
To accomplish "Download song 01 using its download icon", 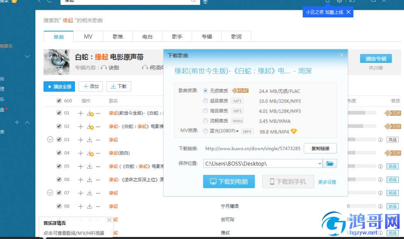I will (x=90, y=113).
